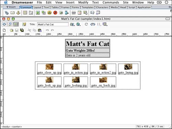172x129 pixels.
Task: Click the Save disk icon
Action: [17, 30]
